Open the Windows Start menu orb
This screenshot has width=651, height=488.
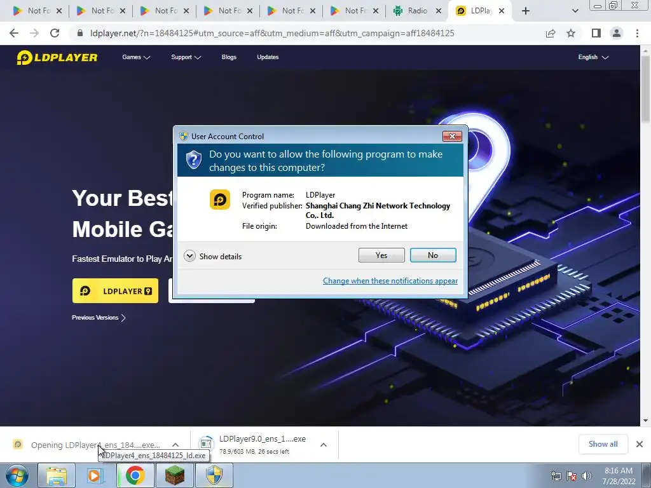[17, 475]
